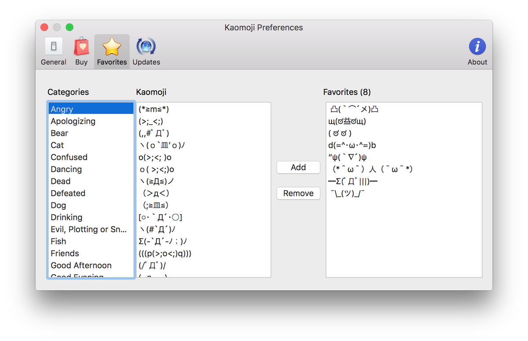Viewport: 528px width, 341px height.
Task: Select the ( ಠ ಠ ) favorite
Action: click(404, 133)
